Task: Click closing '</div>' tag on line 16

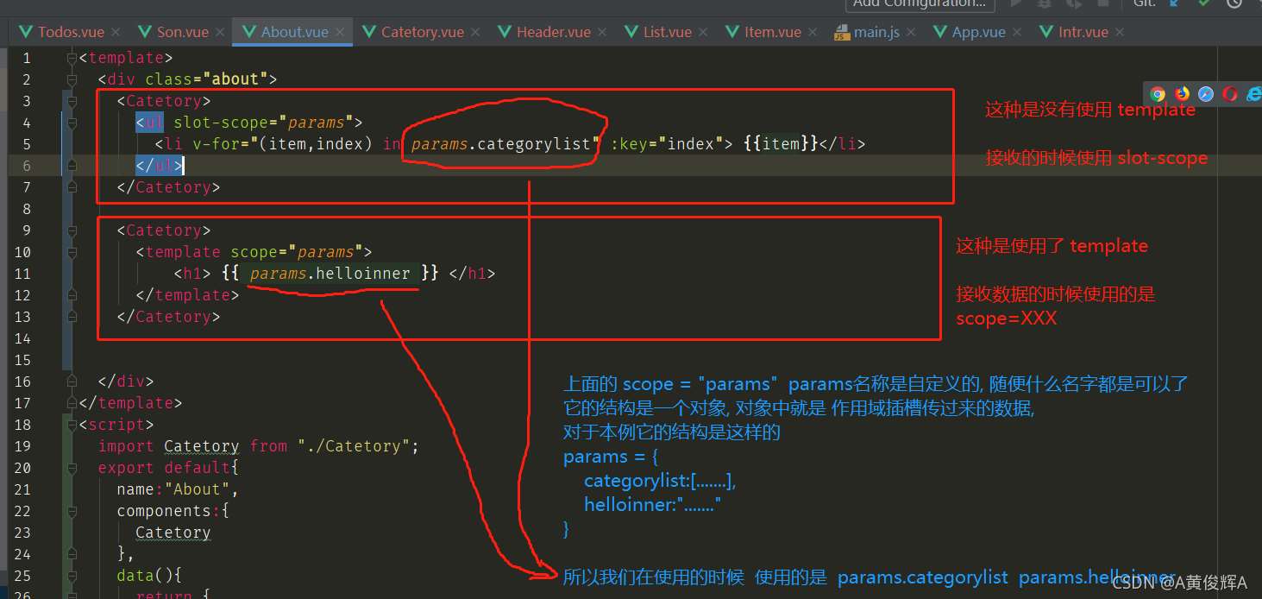Action: (x=126, y=381)
